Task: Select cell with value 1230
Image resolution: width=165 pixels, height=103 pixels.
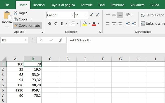Action: (x=15, y=90)
